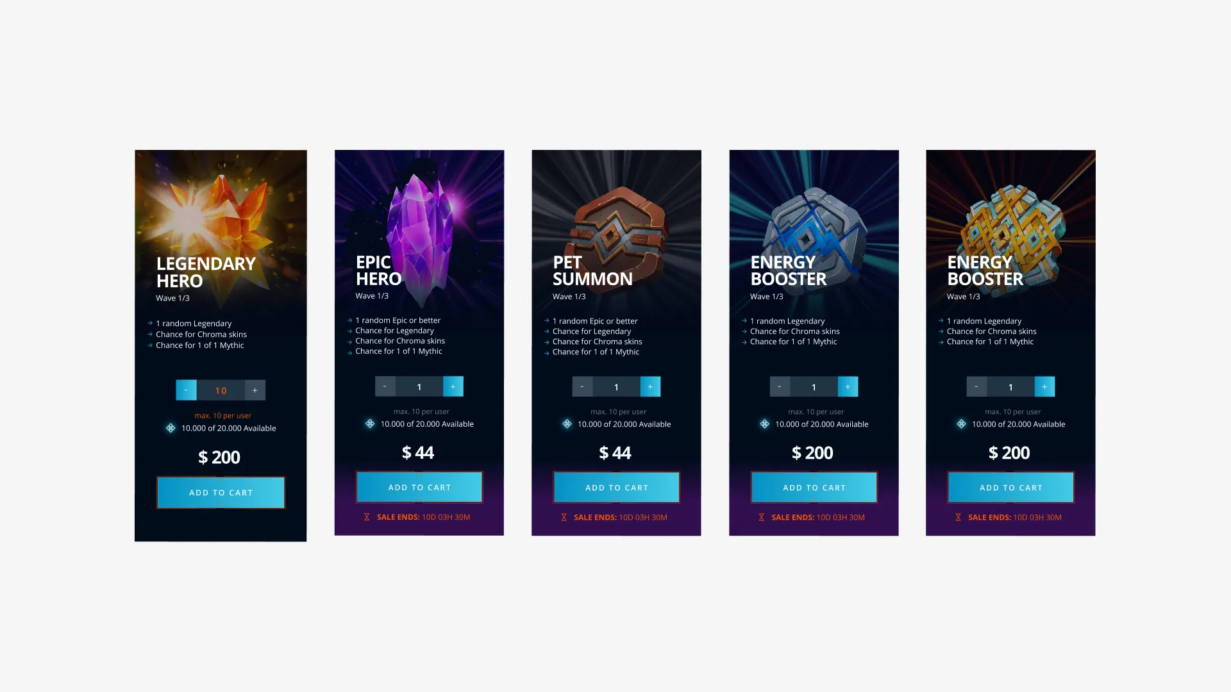This screenshot has height=692, width=1231.
Task: Click the Epic Hero quantity field
Action: click(419, 386)
